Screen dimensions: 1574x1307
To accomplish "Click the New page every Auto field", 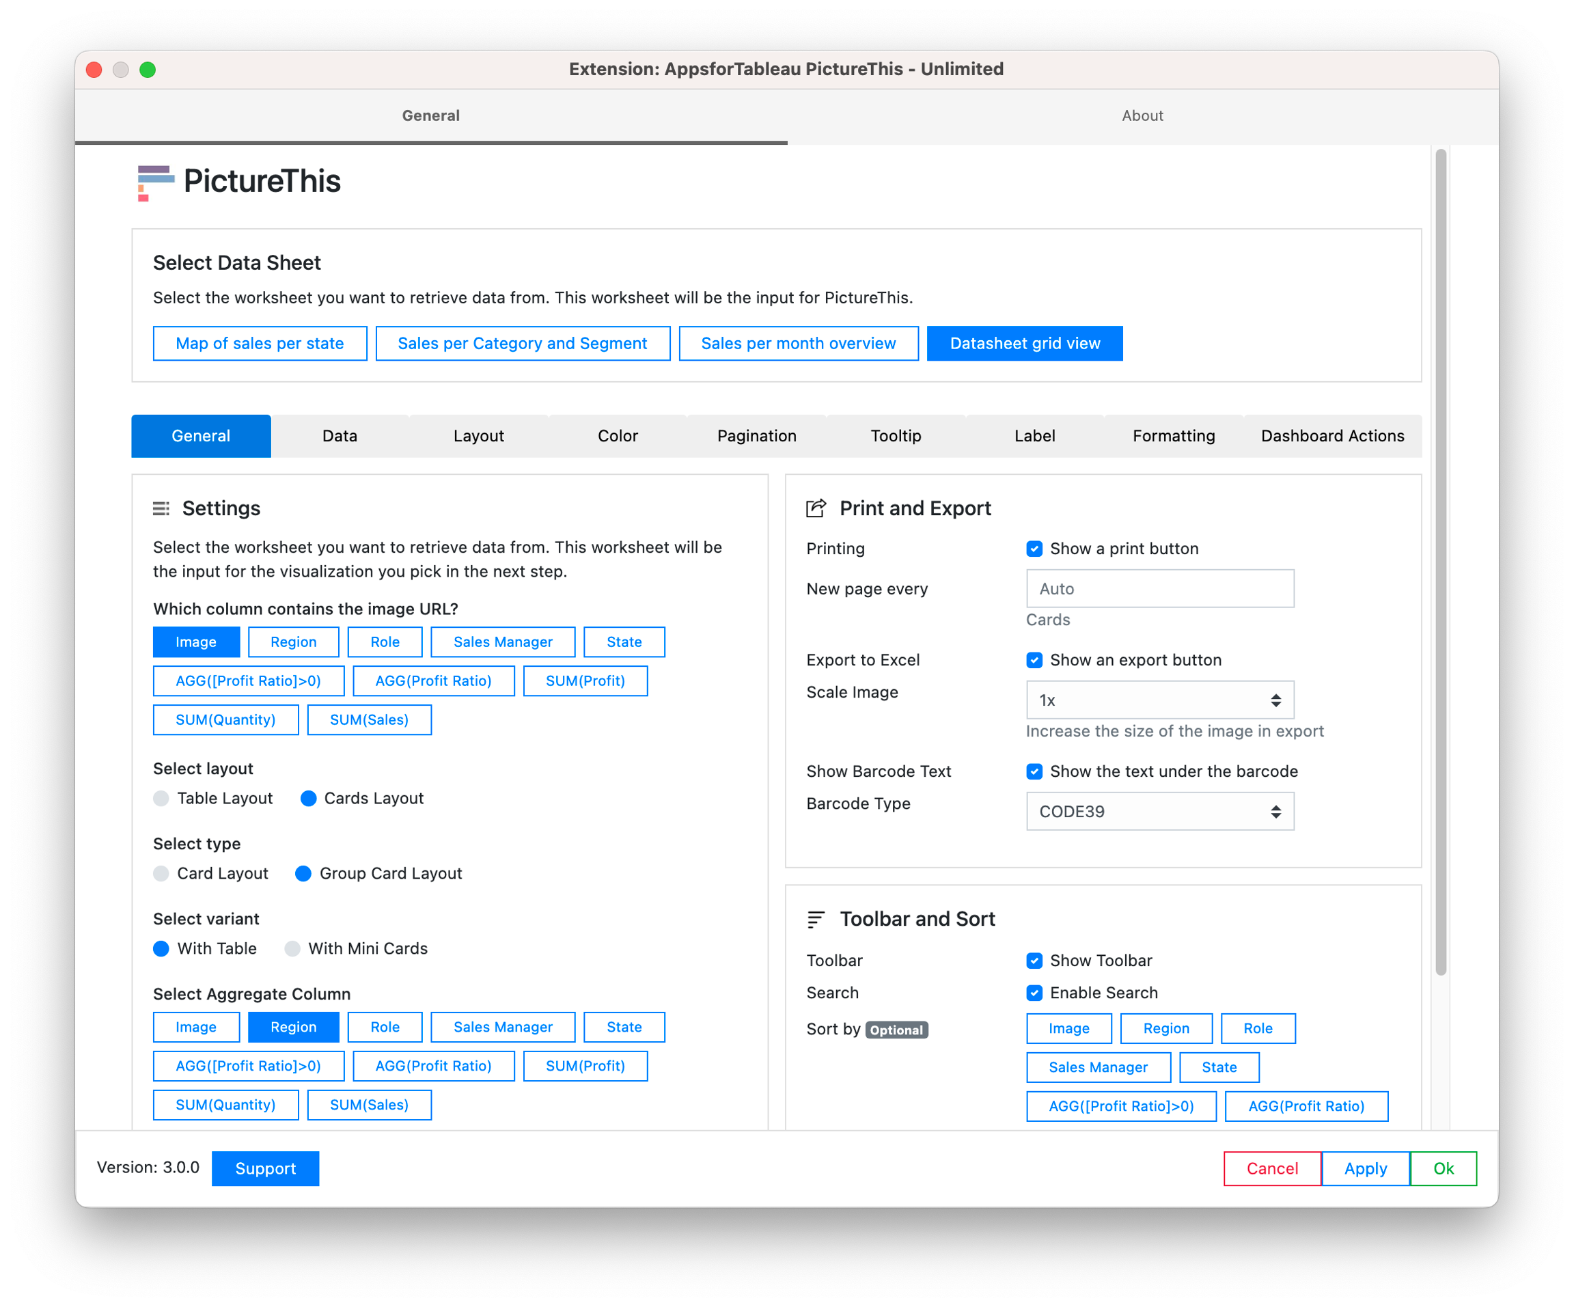I will [1159, 588].
